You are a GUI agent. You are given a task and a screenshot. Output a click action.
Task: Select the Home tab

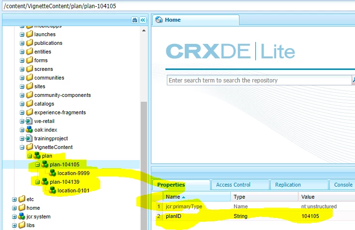195,20
